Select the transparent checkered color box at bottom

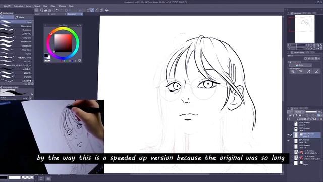pyautogui.click(x=28, y=177)
